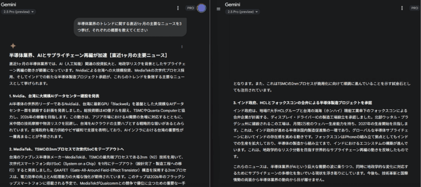Click the PRO badge in the left window
Image resolution: width=421 pixels, height=187 pixels.
coord(190,8)
